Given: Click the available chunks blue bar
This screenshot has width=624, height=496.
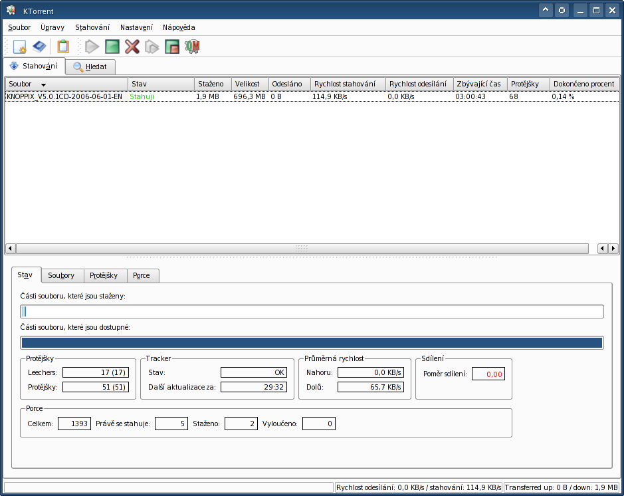Looking at the screenshot, I should point(312,342).
